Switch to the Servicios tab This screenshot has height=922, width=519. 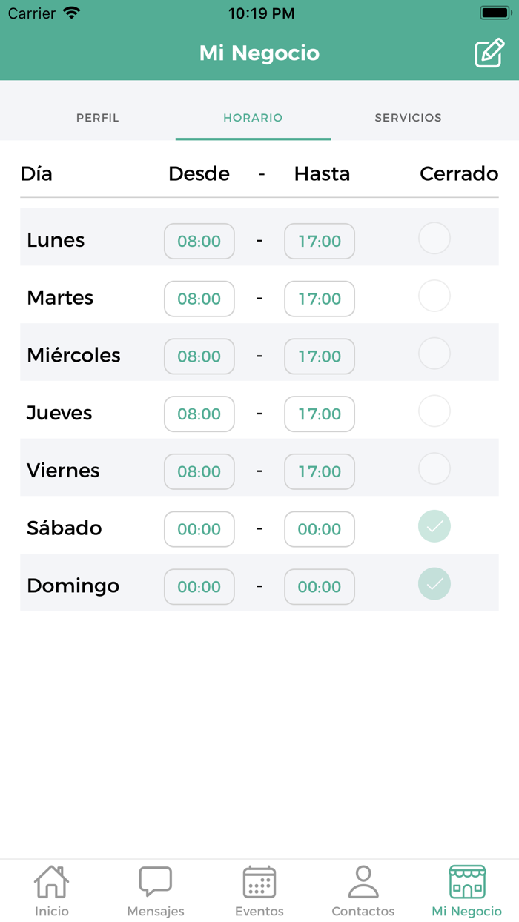point(408,118)
